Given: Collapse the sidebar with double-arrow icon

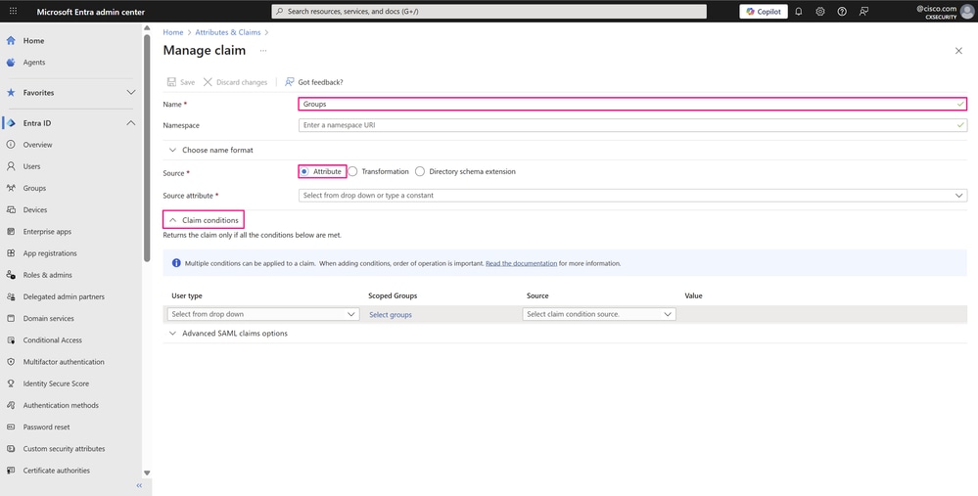Looking at the screenshot, I should (x=139, y=485).
